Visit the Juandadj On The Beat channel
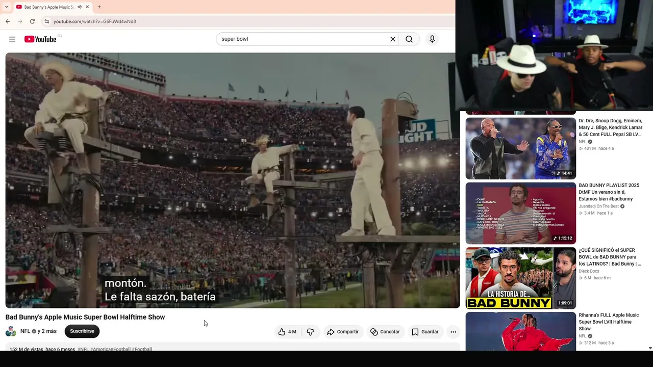 coord(598,206)
